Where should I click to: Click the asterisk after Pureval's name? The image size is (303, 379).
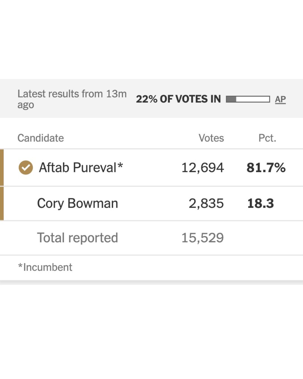(120, 165)
